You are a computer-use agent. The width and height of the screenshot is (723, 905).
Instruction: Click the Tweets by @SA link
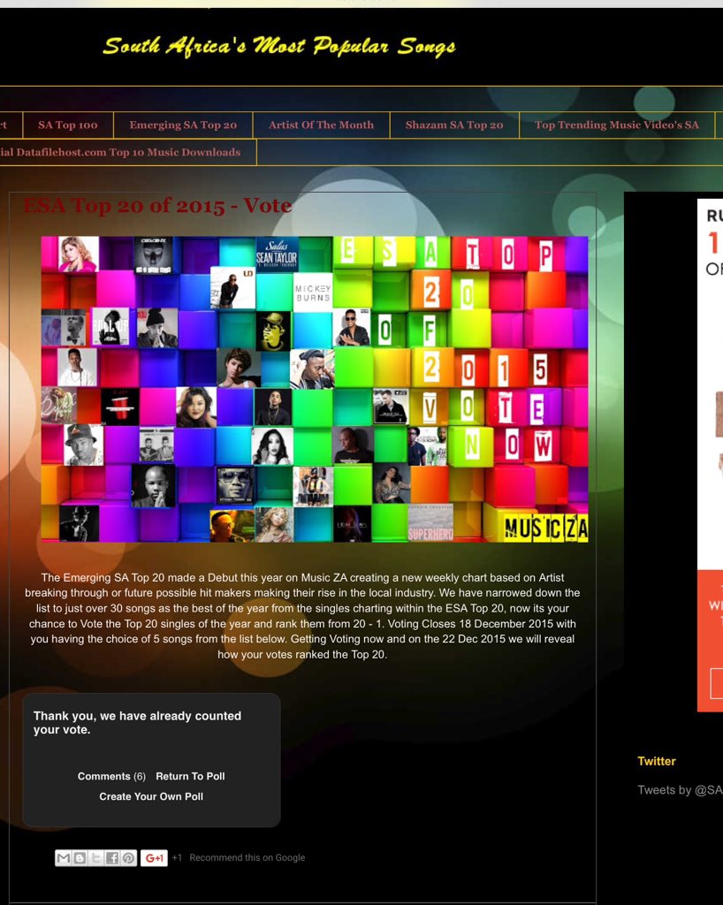click(x=680, y=790)
